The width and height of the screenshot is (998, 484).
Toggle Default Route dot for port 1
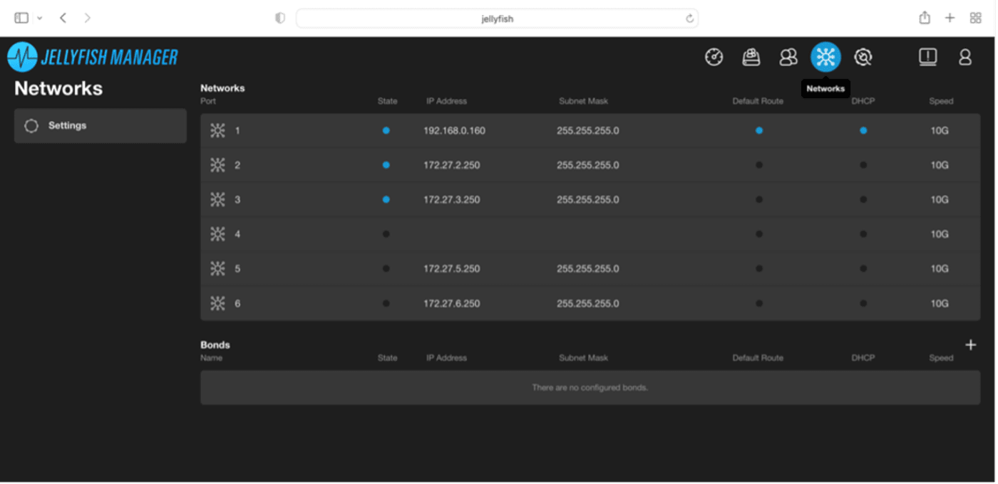click(x=759, y=131)
